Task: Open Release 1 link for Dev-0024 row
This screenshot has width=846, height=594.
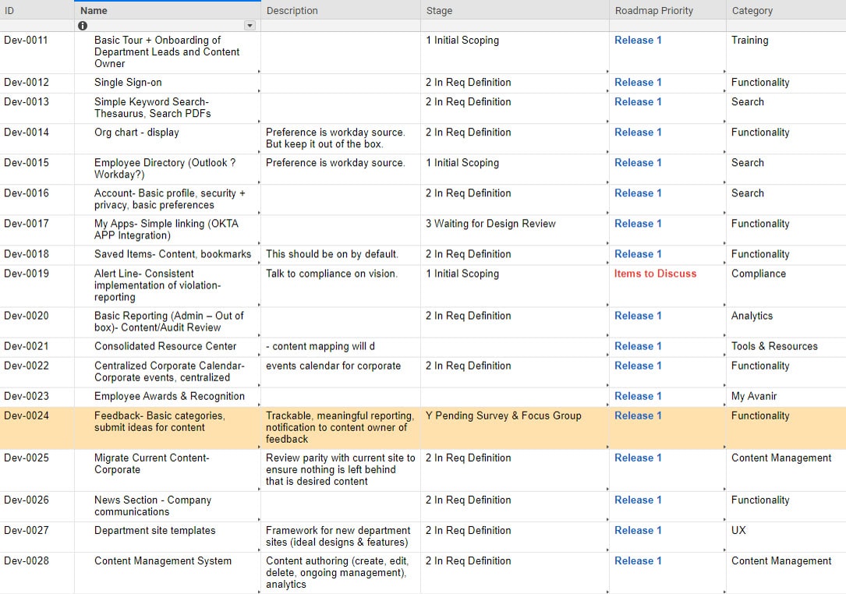Action: 638,415
